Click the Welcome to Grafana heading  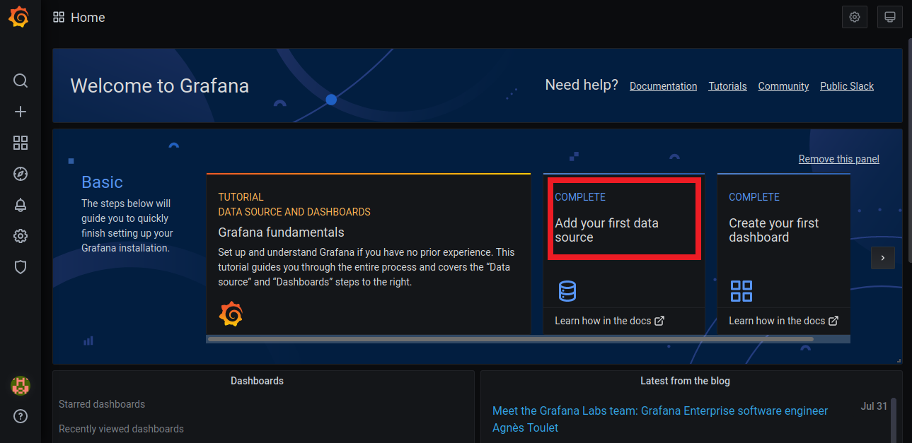click(160, 86)
